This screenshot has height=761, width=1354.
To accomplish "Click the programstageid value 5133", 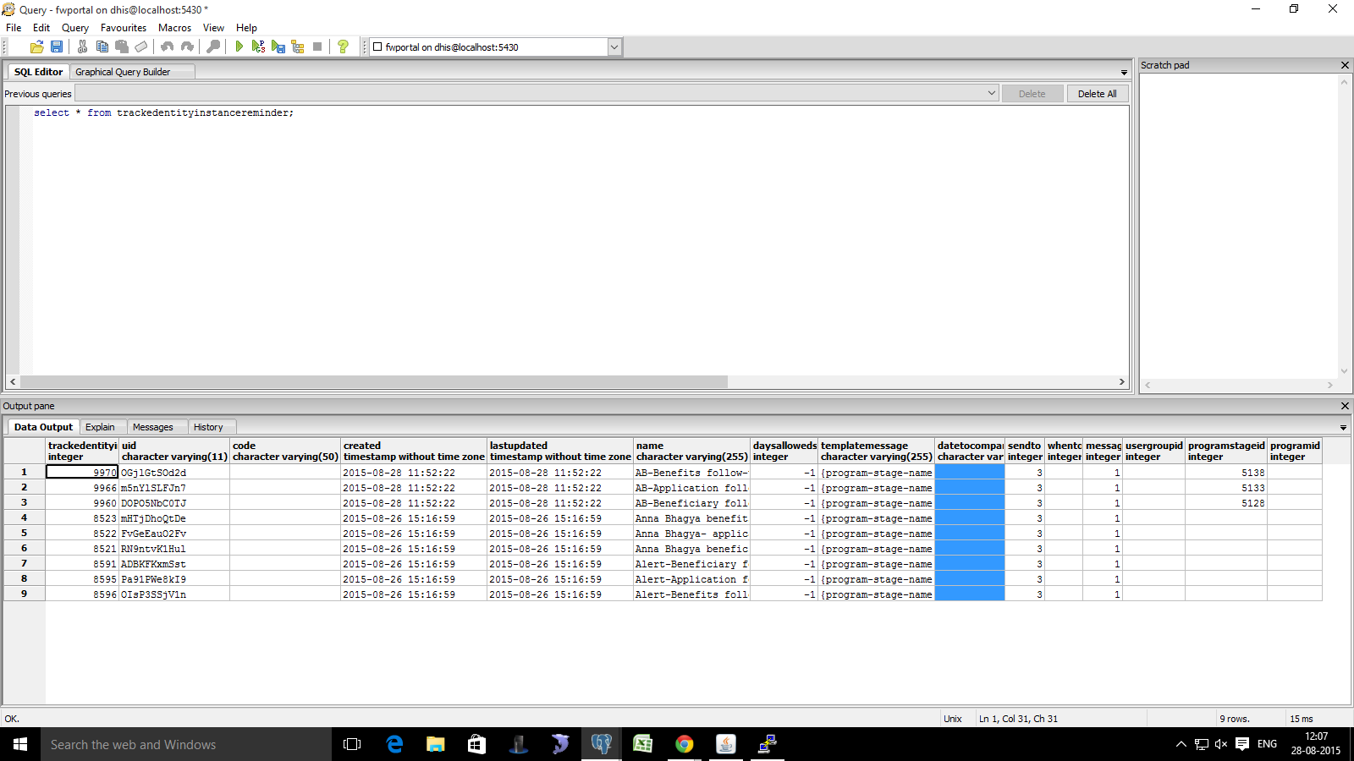I will (1226, 488).
